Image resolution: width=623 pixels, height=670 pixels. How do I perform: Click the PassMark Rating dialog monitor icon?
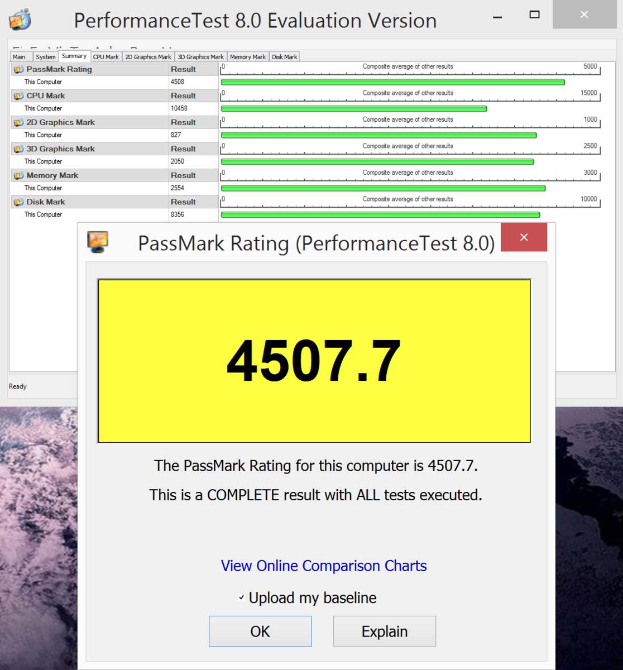(98, 242)
